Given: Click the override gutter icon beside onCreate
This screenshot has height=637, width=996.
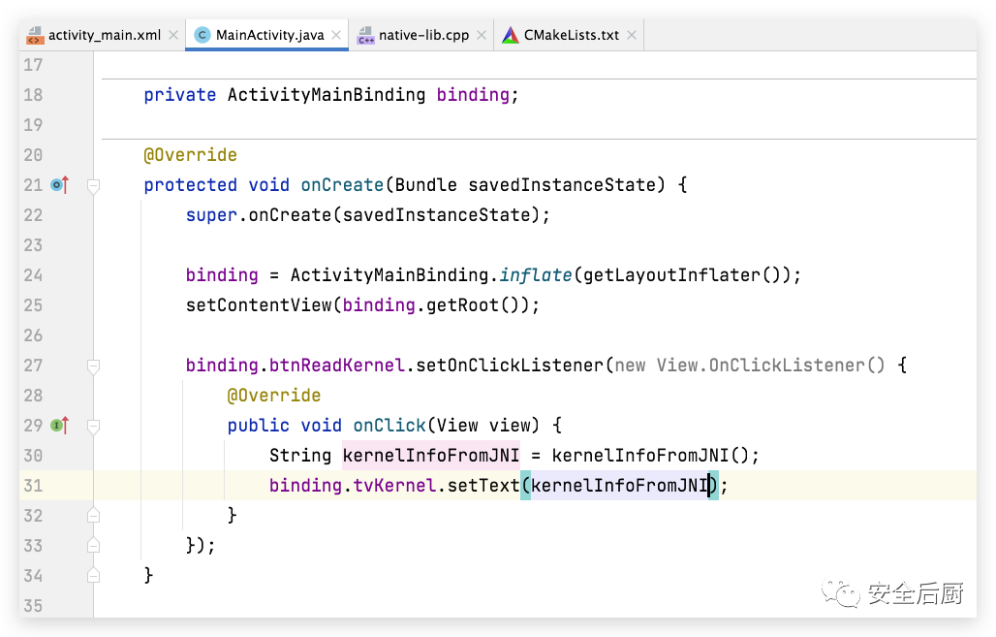Looking at the screenshot, I should tap(59, 185).
